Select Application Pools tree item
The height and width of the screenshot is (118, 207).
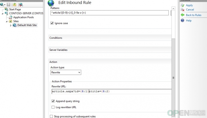23,17
